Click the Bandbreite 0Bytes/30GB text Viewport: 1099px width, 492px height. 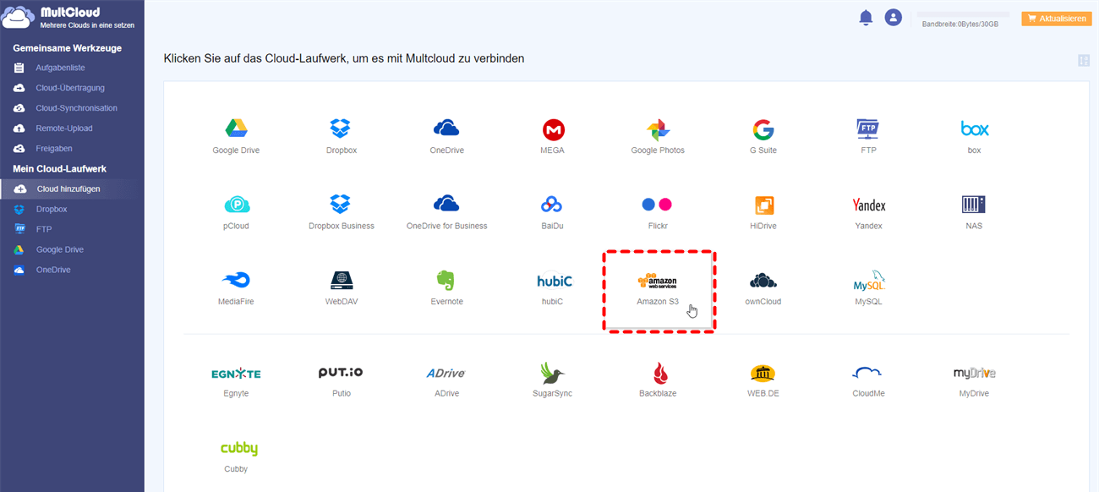(960, 25)
